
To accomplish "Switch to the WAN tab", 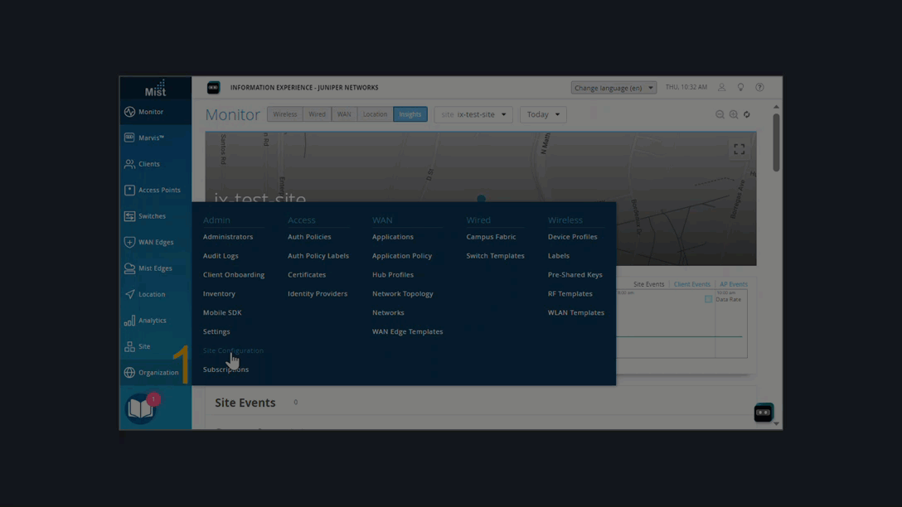I will tap(344, 114).
